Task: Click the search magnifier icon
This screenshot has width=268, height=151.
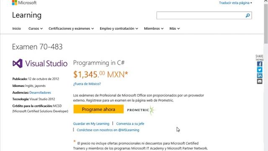Action: (247, 16)
